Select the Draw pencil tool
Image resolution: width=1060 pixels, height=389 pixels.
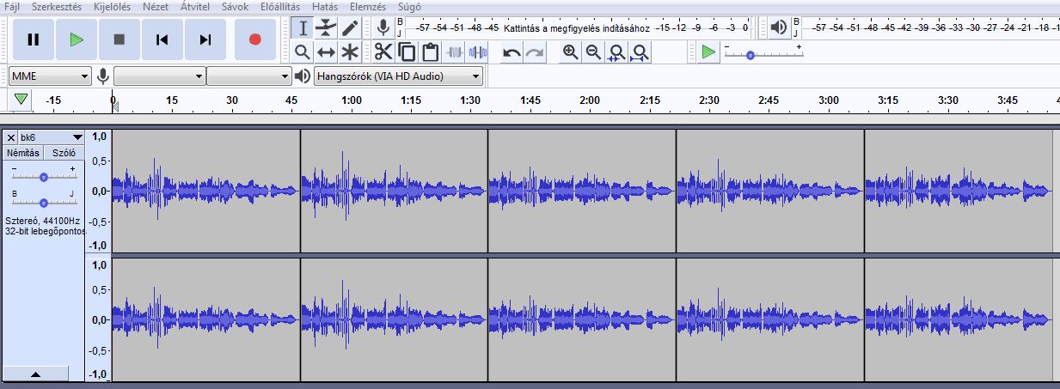click(349, 28)
